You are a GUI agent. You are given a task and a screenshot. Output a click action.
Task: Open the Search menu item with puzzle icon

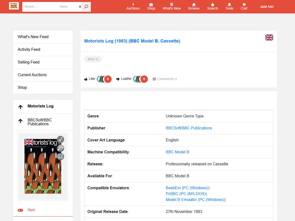pos(212,6)
